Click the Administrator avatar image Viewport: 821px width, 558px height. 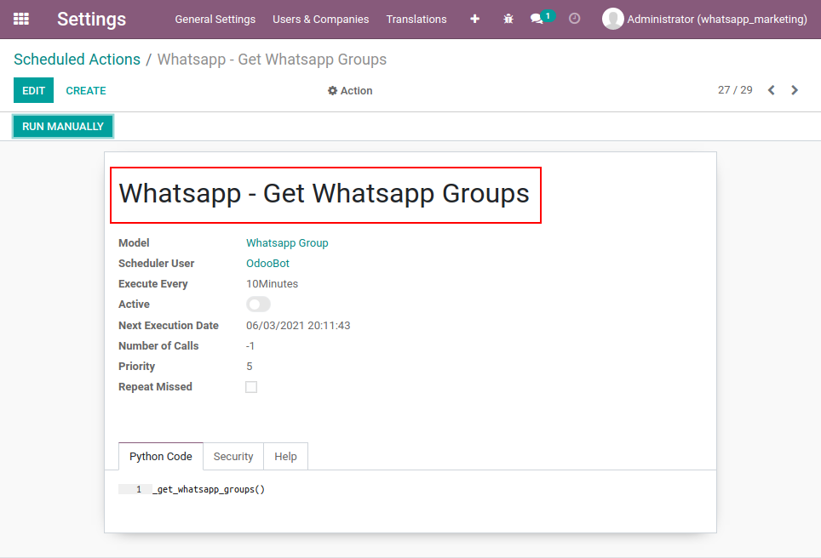pos(612,19)
